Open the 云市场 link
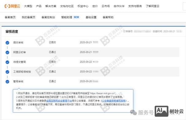 coord(106,6)
